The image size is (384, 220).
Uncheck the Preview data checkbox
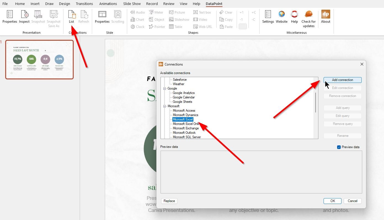pos(339,147)
